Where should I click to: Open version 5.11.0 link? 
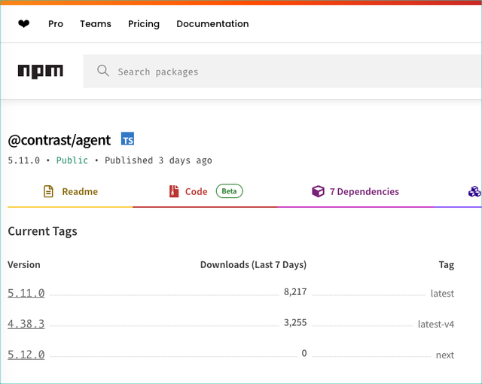26,293
